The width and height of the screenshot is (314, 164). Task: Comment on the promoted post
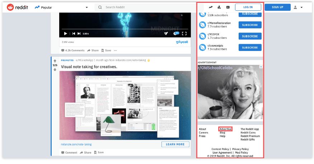click(69, 153)
